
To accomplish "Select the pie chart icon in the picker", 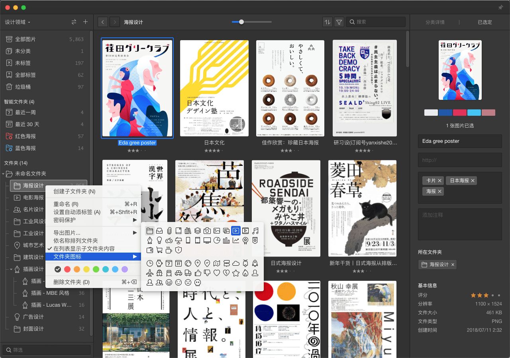I will click(217, 240).
